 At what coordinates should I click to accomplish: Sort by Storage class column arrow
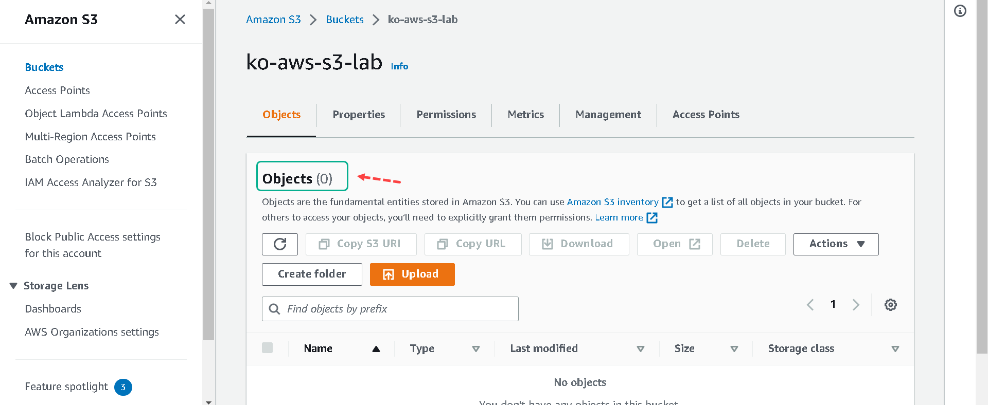[895, 349]
